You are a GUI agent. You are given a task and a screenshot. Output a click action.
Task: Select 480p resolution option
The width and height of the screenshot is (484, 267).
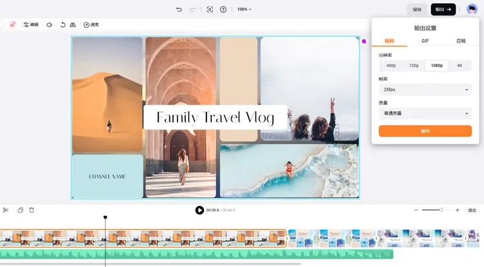coord(391,66)
